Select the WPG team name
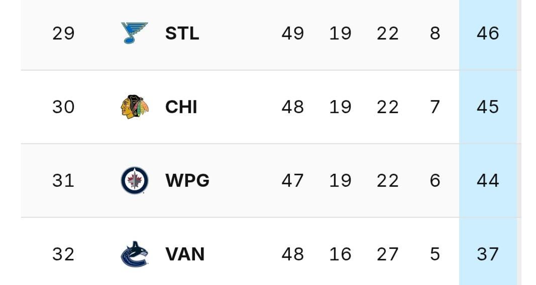The image size is (536, 285). (187, 181)
